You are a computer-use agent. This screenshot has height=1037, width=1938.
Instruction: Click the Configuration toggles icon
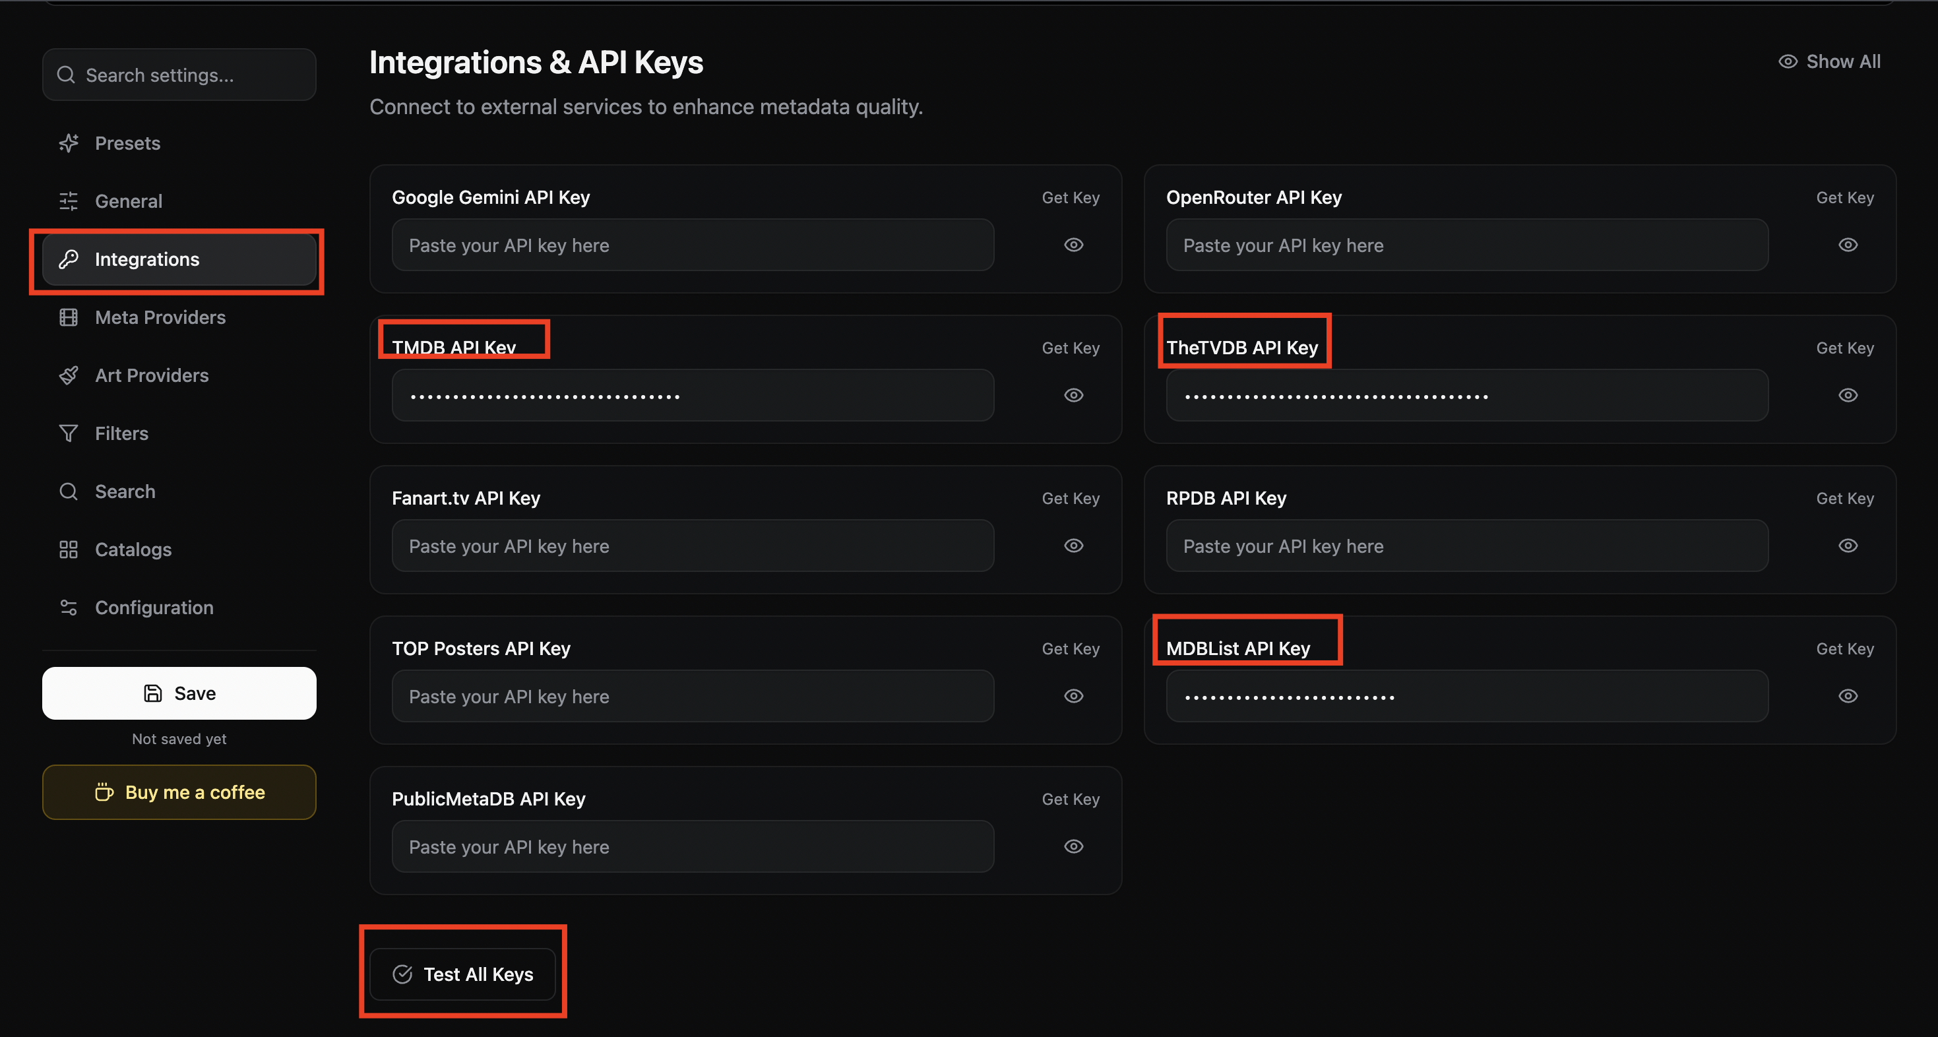[x=69, y=608]
